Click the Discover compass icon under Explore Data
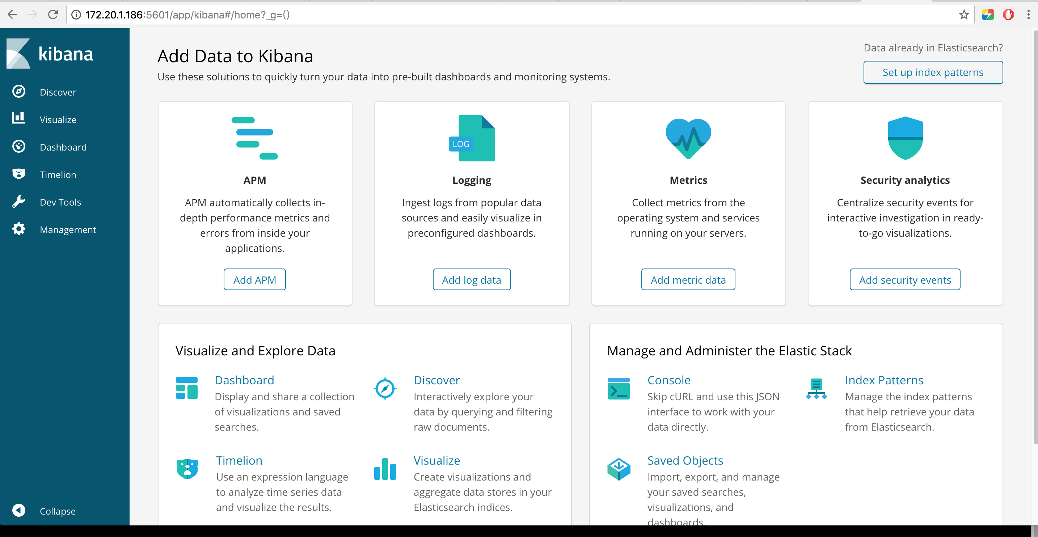 click(385, 388)
